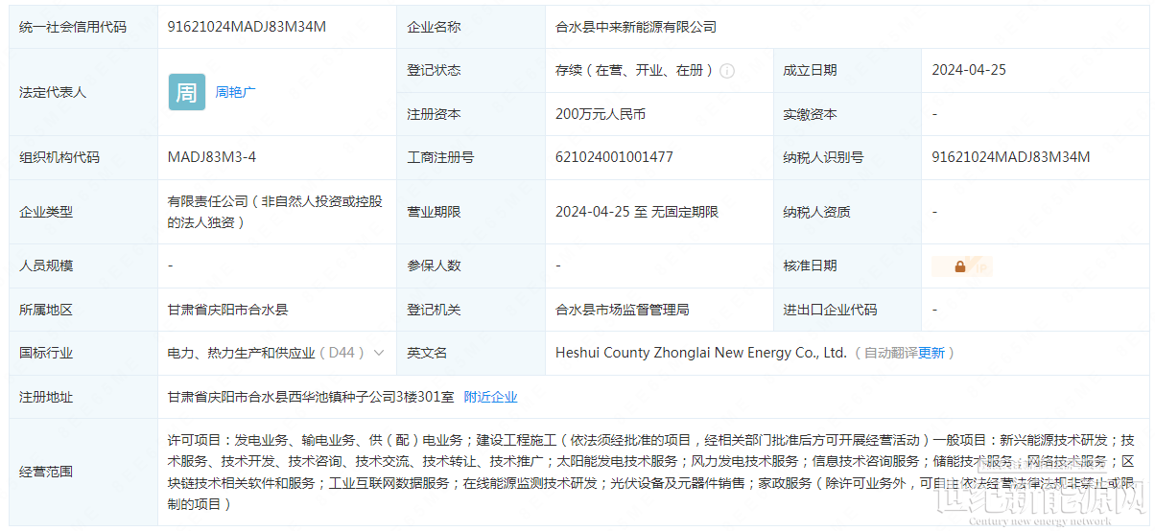Click the 周 avatar icon of legal representative
This screenshot has height=531, width=1155.
pos(187,92)
